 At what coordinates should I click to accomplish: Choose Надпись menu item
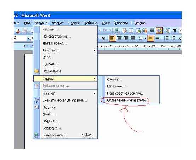coord(65,107)
